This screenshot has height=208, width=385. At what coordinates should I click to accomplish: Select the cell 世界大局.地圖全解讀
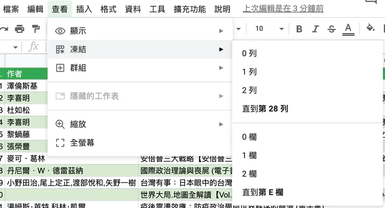pyautogui.click(x=186, y=195)
